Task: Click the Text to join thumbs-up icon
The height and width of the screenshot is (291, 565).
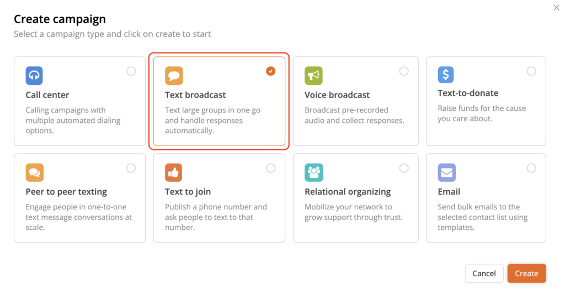Action: point(174,173)
